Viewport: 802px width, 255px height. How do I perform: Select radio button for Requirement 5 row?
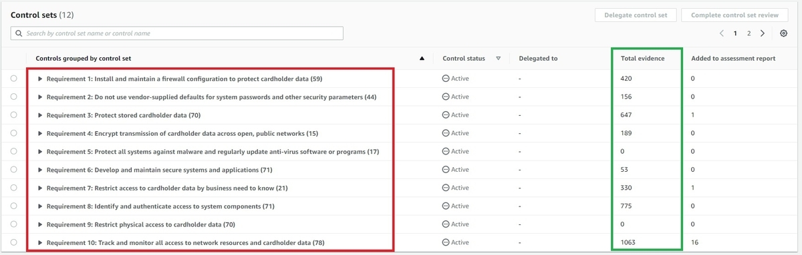pos(14,151)
